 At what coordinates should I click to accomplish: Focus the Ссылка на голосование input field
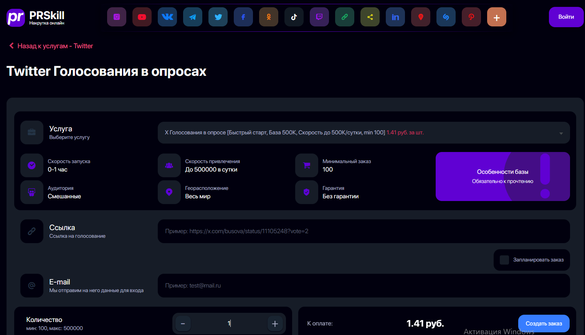(364, 231)
